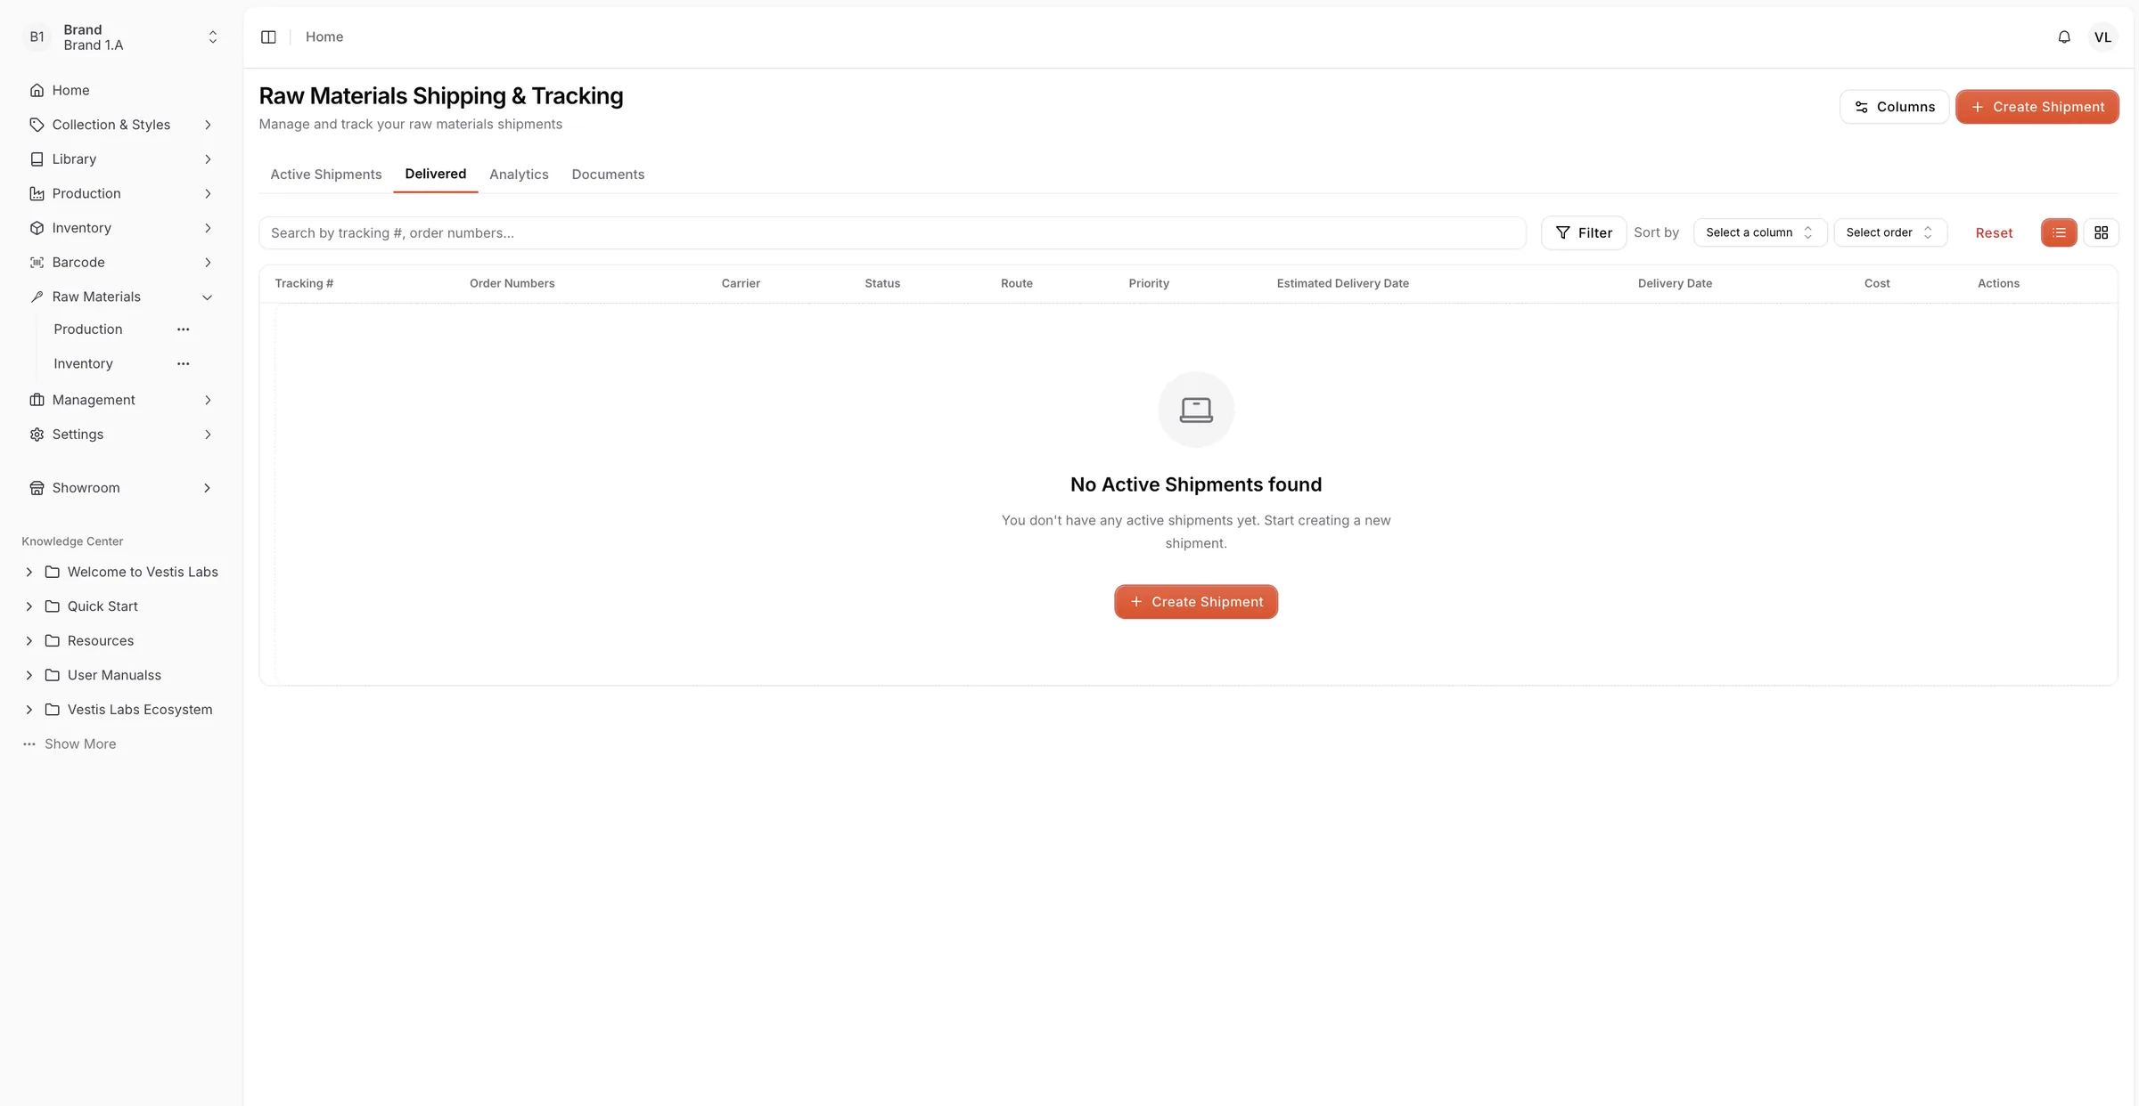The image size is (2139, 1106).
Task: Open options dots for Raw Materials Inventory
Action: 183,364
